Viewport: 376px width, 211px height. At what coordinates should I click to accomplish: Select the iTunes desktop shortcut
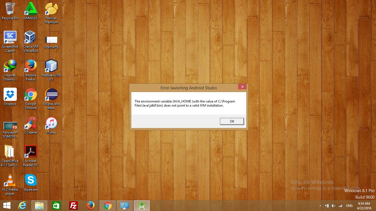(51, 125)
